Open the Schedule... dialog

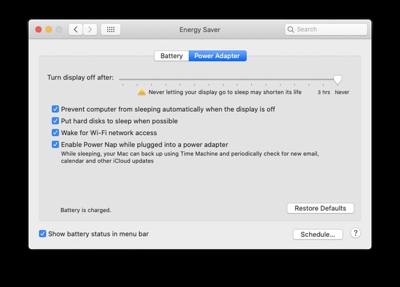click(318, 234)
